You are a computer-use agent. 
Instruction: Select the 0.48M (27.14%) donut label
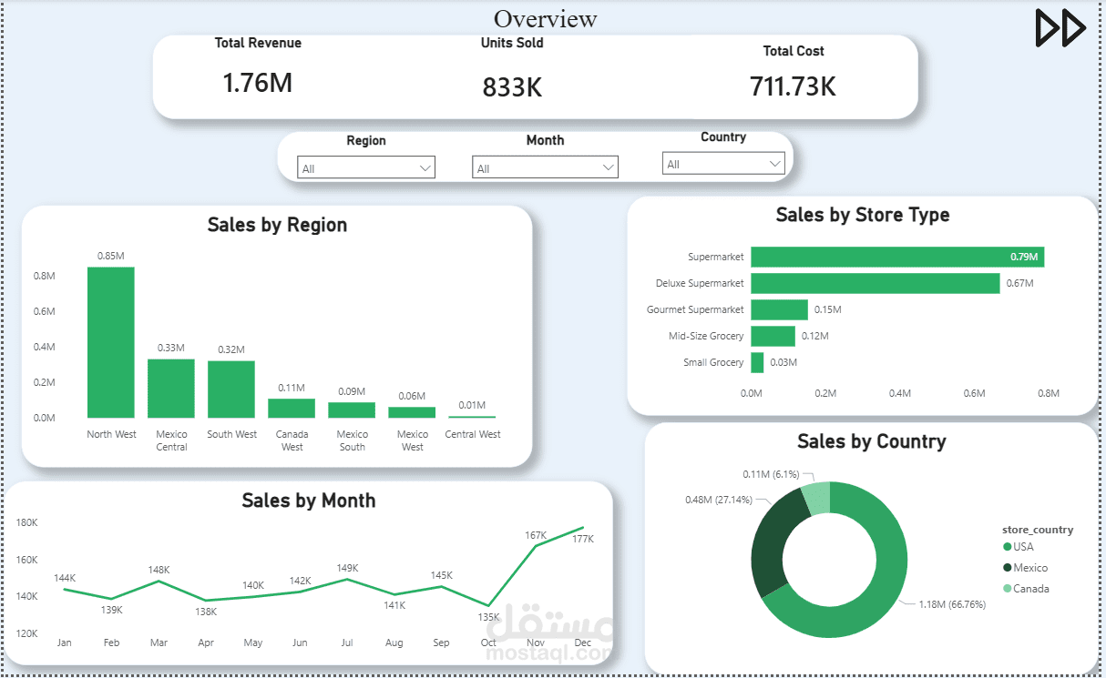(x=719, y=501)
